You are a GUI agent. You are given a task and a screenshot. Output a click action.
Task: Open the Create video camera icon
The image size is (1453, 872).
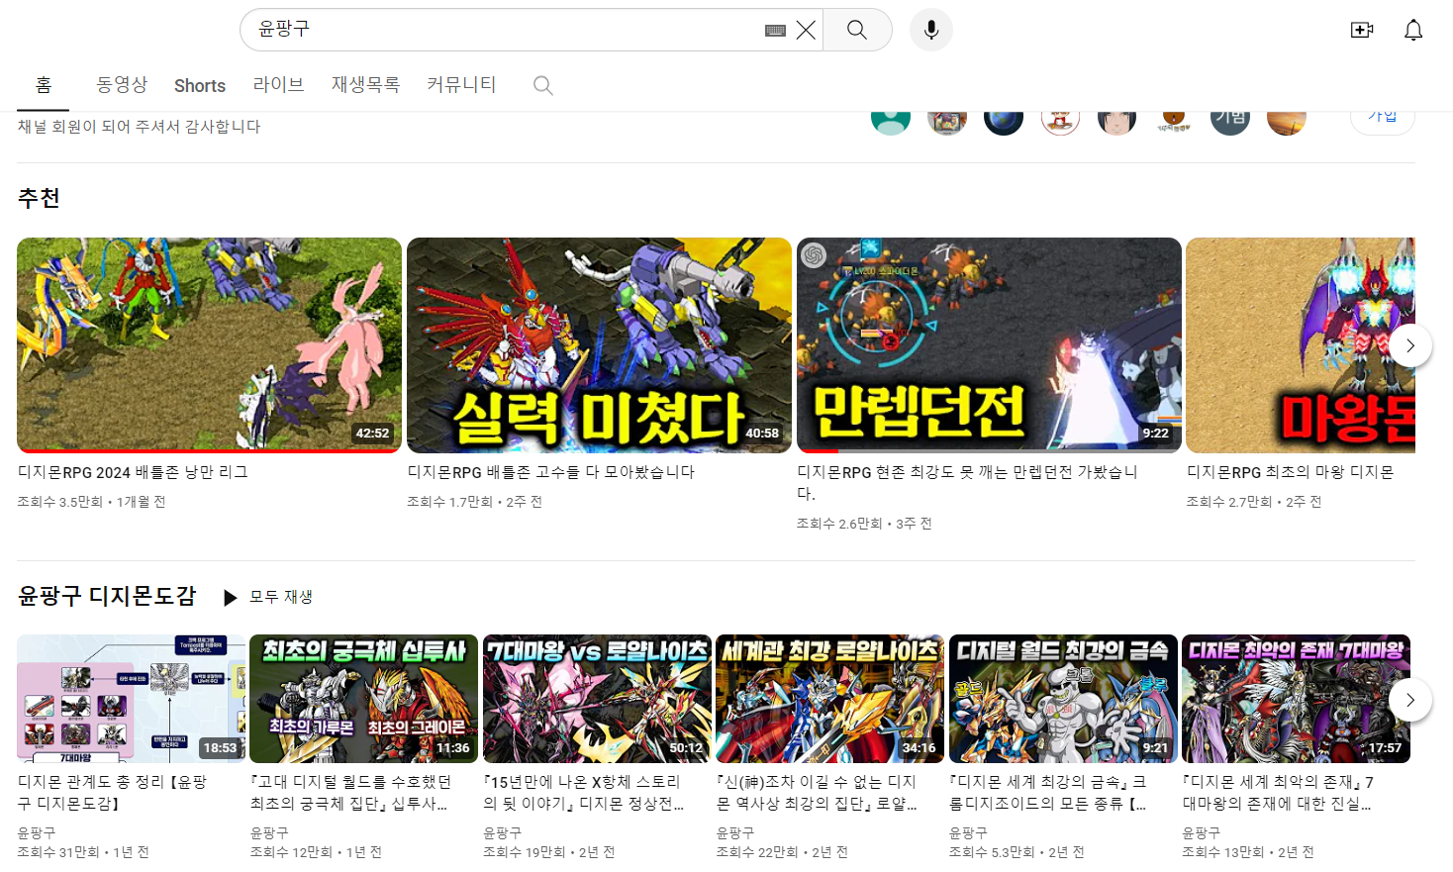coord(1362,30)
